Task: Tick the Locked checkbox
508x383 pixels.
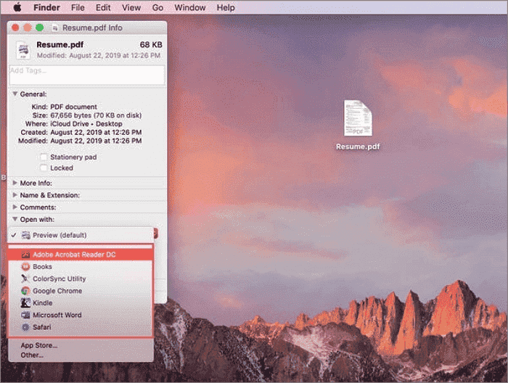Action: tap(44, 168)
